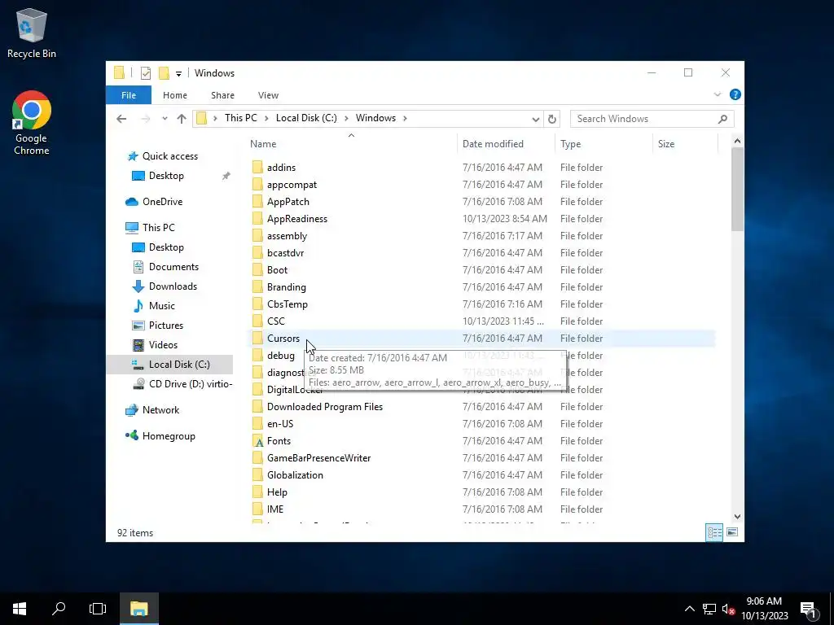Screen dimensions: 834x625
Task: Click Windows in the address breadcrumb
Action: pyautogui.click(x=375, y=118)
